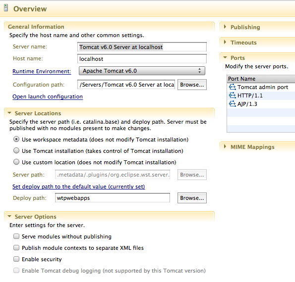Click the HTTP/1.1 port icon
Viewport: 295px width, 282px height.
(233, 95)
